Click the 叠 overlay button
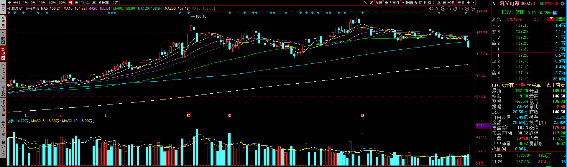The height and width of the screenshot is (167, 567). point(439,3)
